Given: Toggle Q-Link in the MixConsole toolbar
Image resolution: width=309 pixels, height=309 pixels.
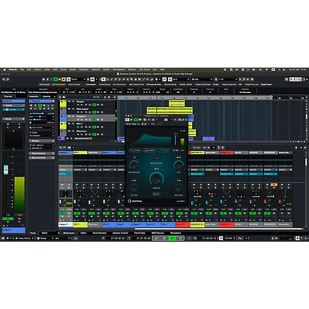Looking at the screenshot, I should pos(196,148).
